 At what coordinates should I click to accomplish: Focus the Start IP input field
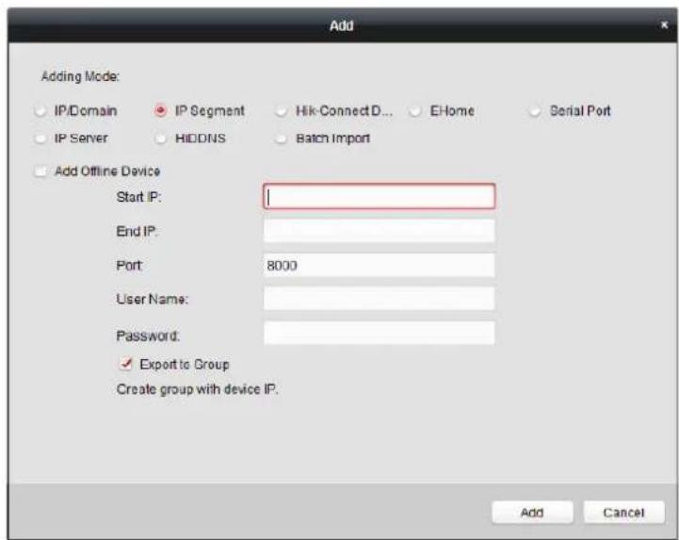tap(379, 196)
